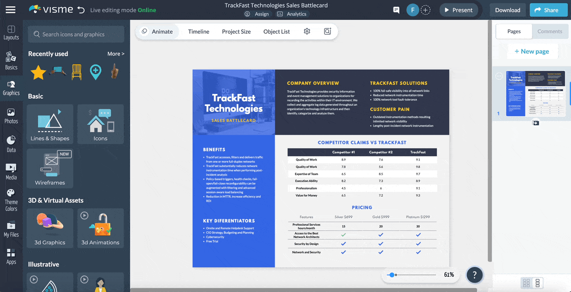
Task: Open the Theme Colors panel
Action: pos(11,200)
